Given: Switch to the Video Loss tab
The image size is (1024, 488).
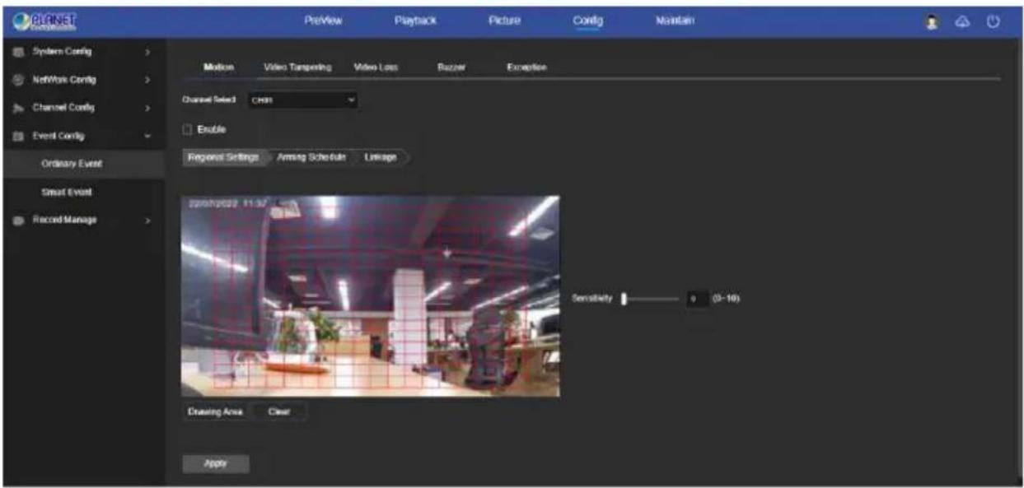Looking at the screenshot, I should point(376,67).
